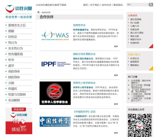Click bold 世界华人性学家协会 in description

click(x=83, y=88)
